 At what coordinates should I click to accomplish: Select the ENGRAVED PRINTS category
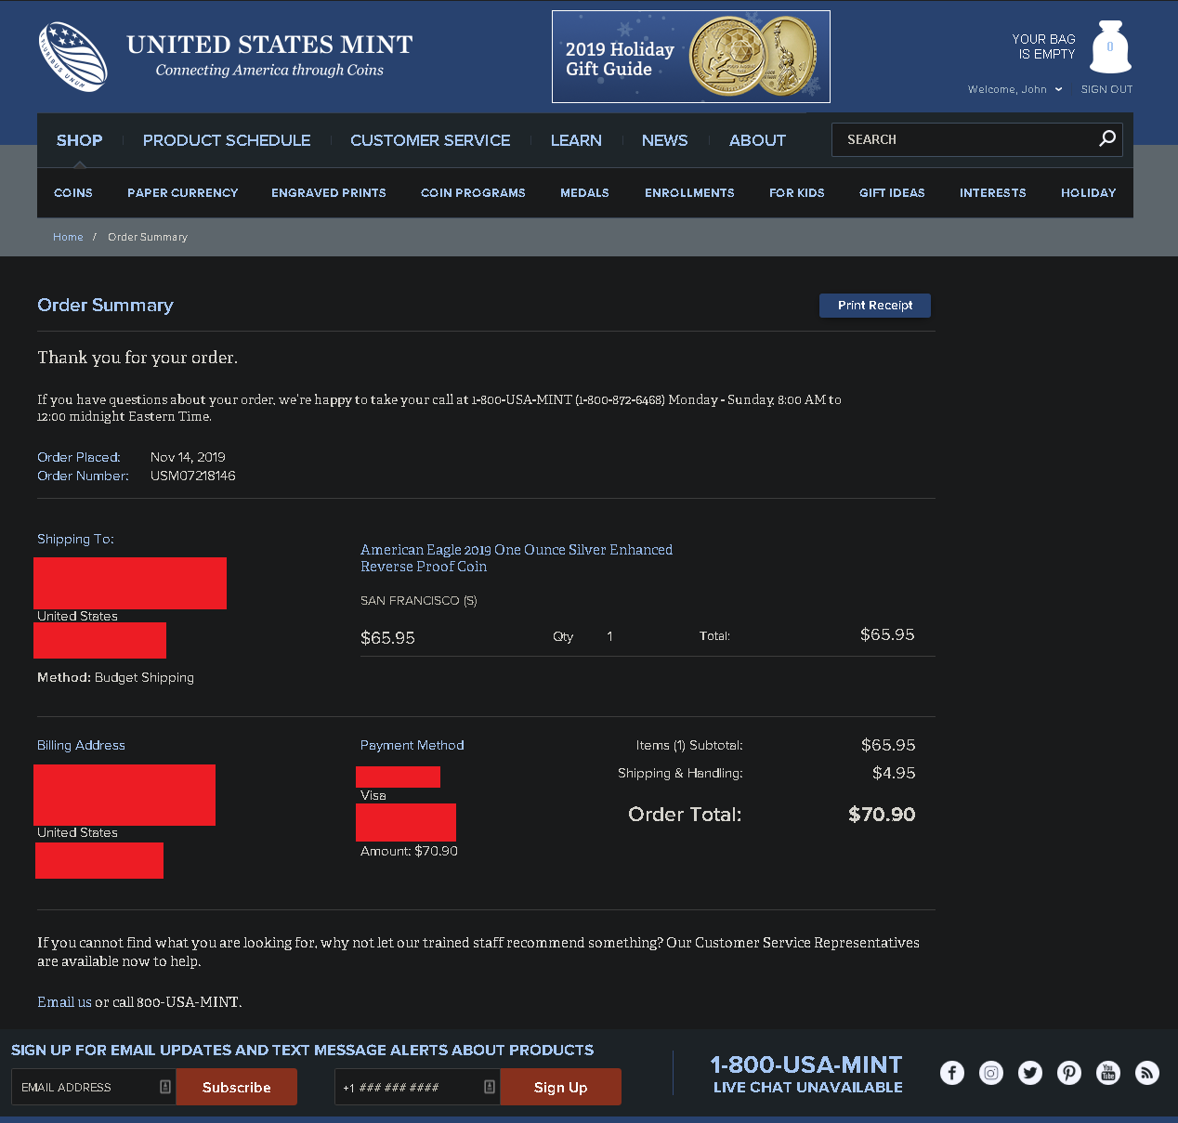[x=329, y=192]
